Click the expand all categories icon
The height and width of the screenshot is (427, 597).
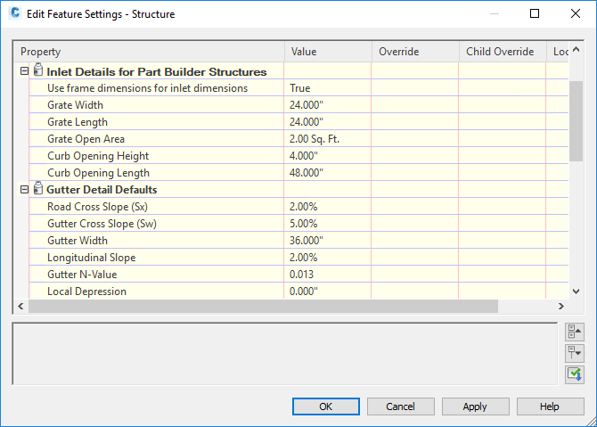coord(574,353)
